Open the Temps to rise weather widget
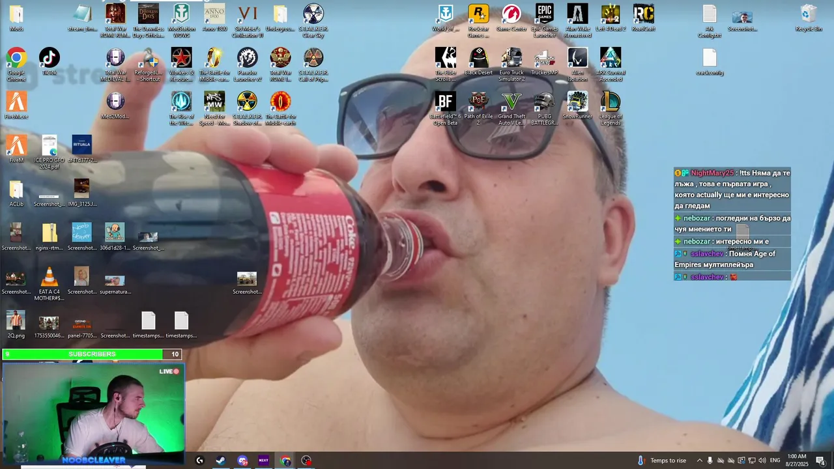Viewport: 834px width, 469px height. [x=661, y=461]
